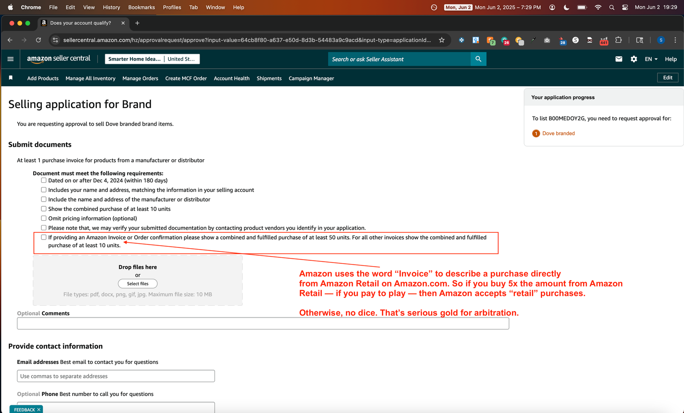Image resolution: width=684 pixels, height=413 pixels.
Task: Close the 'Does your account qualify?' tab
Action: (x=123, y=23)
